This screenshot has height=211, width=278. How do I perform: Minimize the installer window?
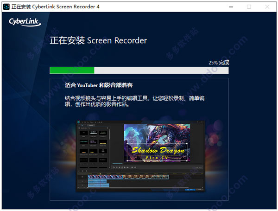(231, 7)
